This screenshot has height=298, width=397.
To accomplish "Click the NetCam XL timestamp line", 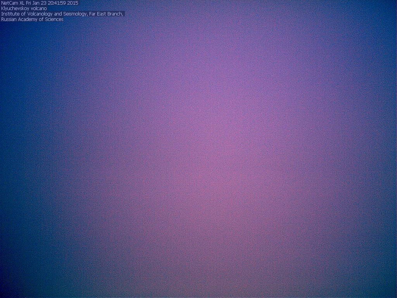I will click(x=40, y=3).
